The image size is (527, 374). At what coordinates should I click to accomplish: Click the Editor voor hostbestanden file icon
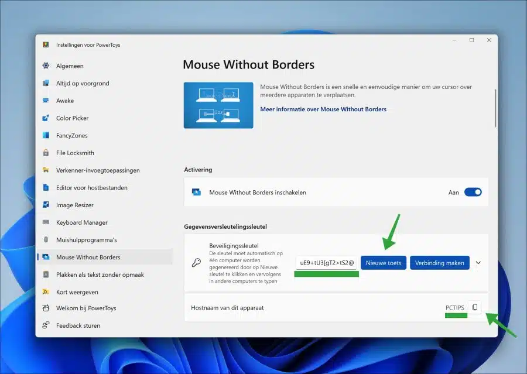click(x=46, y=187)
